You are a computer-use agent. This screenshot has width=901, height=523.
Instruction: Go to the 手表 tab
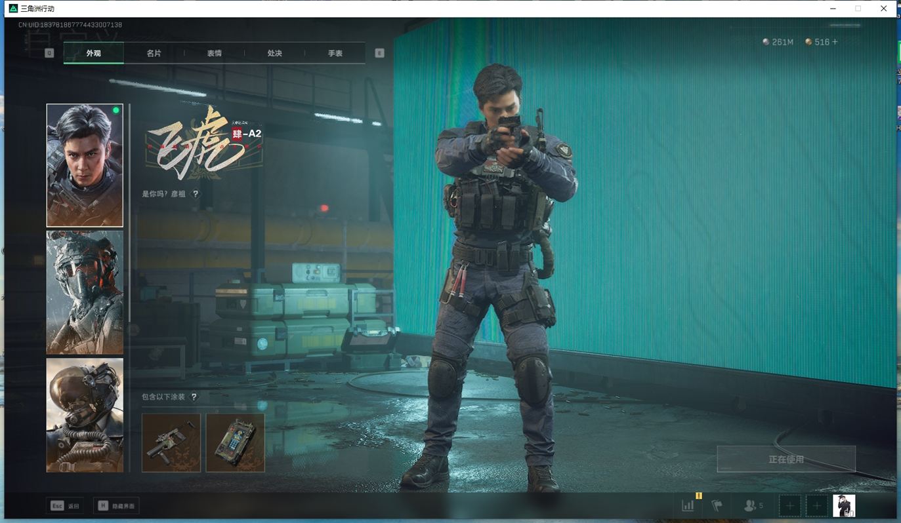(x=335, y=53)
